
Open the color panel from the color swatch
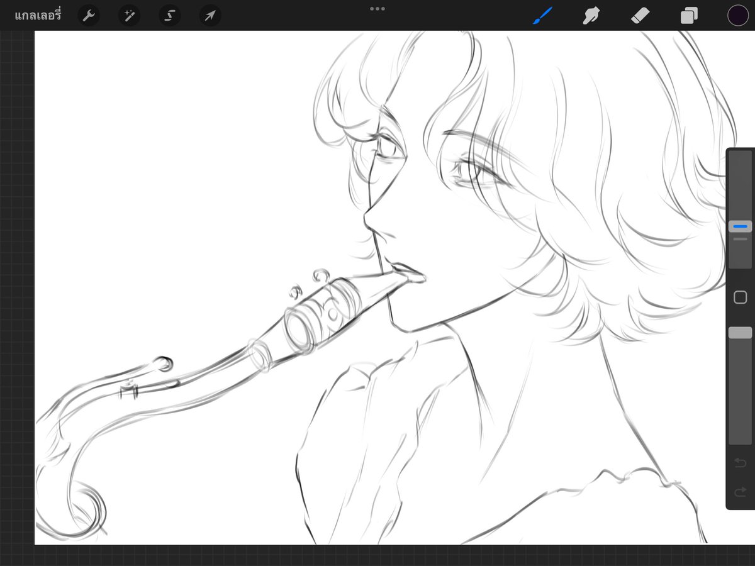tap(737, 15)
